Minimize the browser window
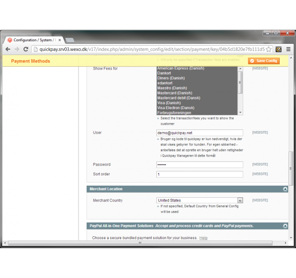296x278 pixels. click(x=267, y=33)
